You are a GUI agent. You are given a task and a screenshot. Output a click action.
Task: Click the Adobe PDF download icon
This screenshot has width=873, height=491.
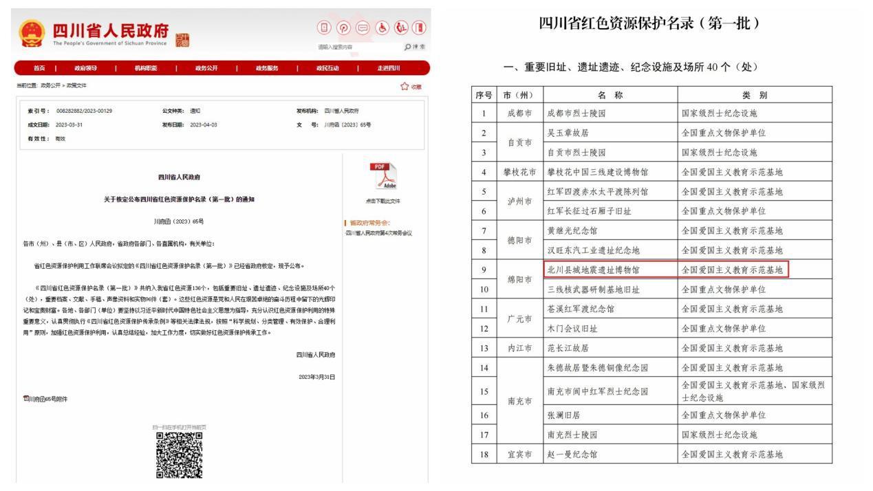(382, 177)
